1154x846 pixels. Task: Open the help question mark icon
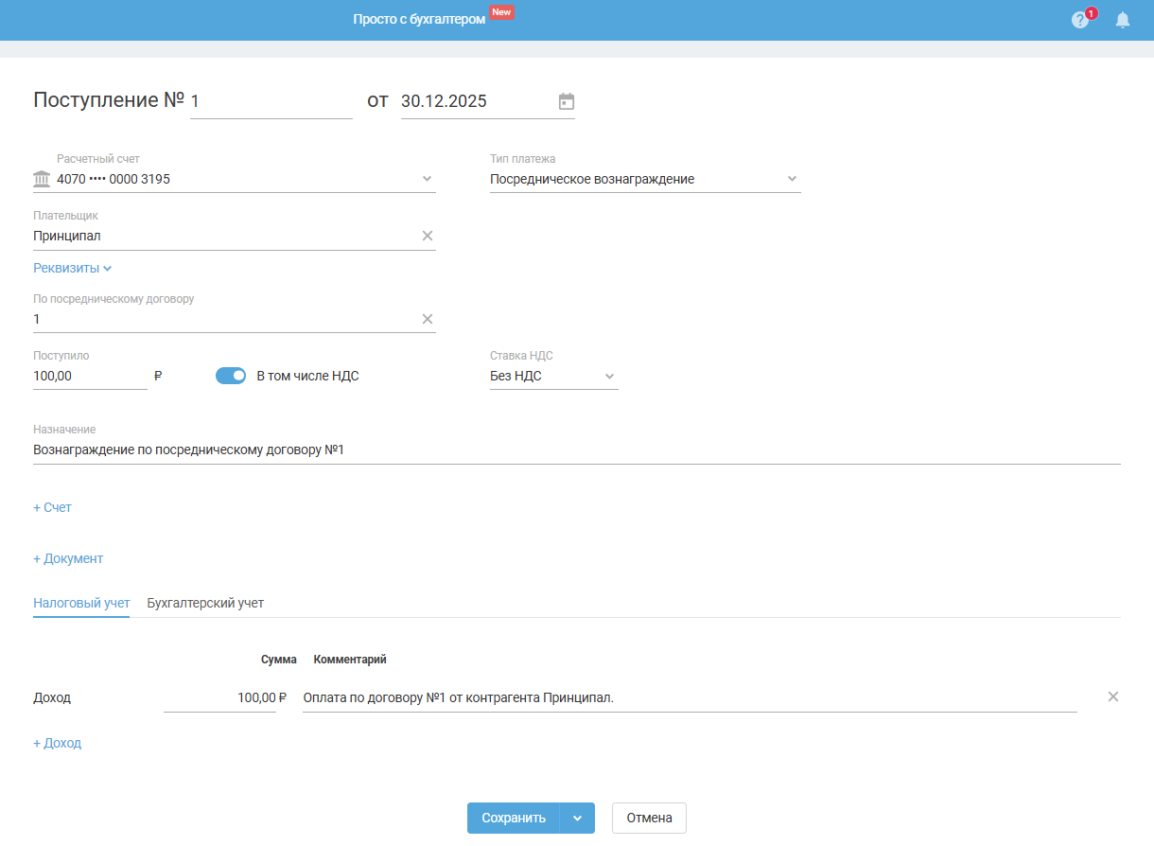point(1080,20)
